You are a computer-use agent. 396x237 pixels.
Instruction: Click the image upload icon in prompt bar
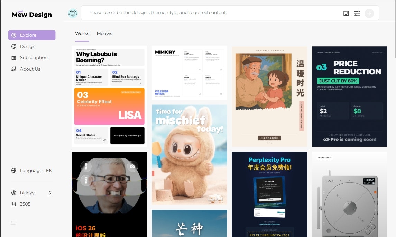click(x=346, y=13)
